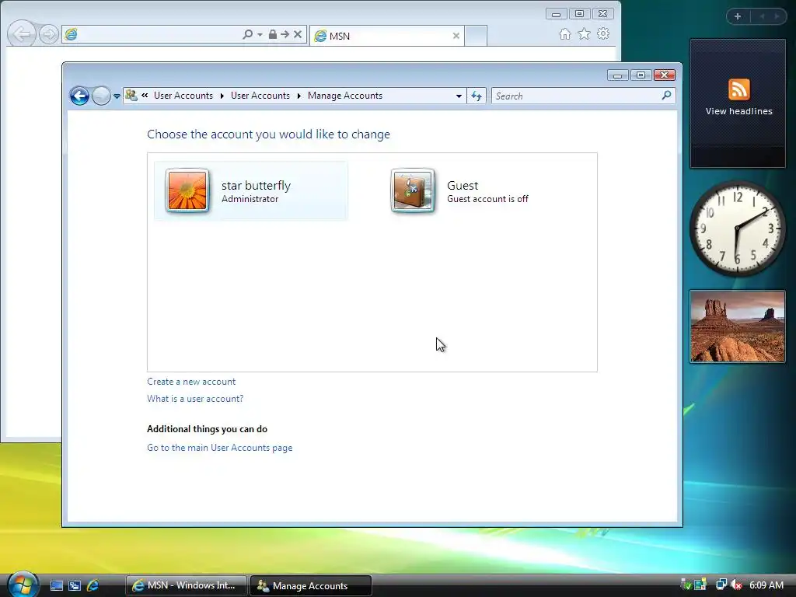
Task: Select second User Accounts breadcrumb
Action: 260,96
